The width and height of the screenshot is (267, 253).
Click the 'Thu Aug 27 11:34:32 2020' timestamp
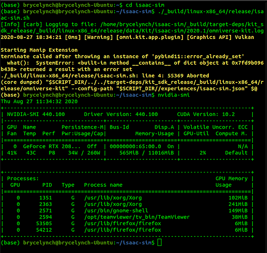pos(39,101)
